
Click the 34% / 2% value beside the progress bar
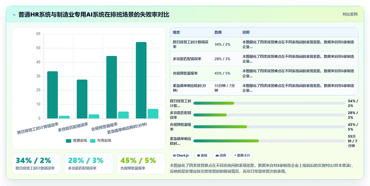[x=353, y=103]
